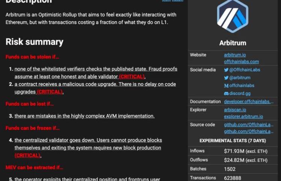
Task: Click the CRITICAL tag on block production risk
Action: (x=27, y=155)
